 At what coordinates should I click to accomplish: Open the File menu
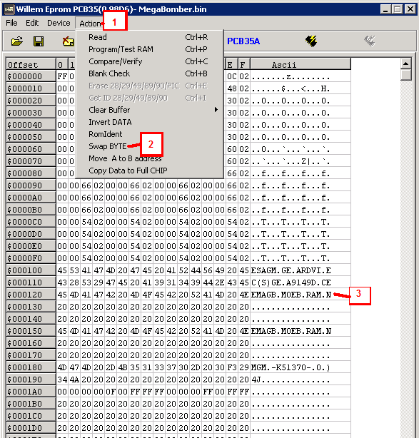pos(11,23)
